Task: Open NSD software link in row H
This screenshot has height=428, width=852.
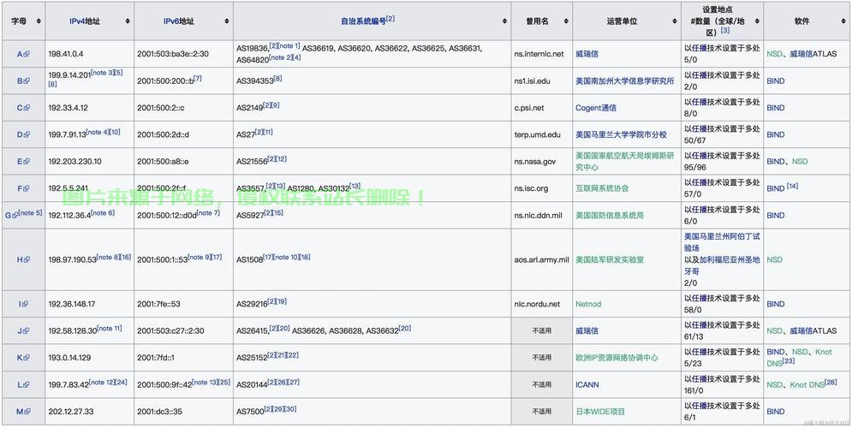Action: [x=774, y=259]
